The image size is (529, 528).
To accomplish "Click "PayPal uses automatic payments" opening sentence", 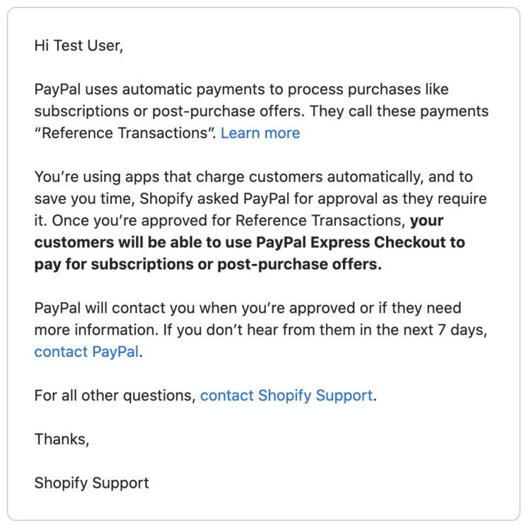I will point(149,89).
